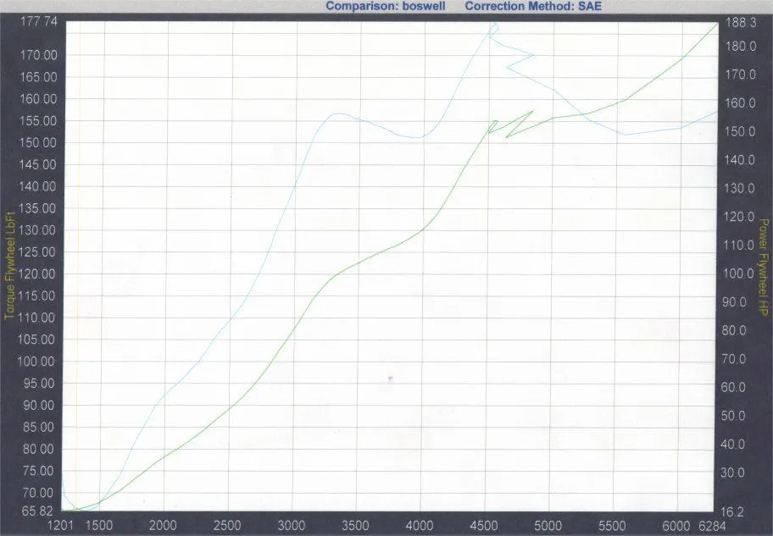Click the 'Torque Flywheel LbFt' axis title
The height and width of the screenshot is (536, 773).
(10, 264)
